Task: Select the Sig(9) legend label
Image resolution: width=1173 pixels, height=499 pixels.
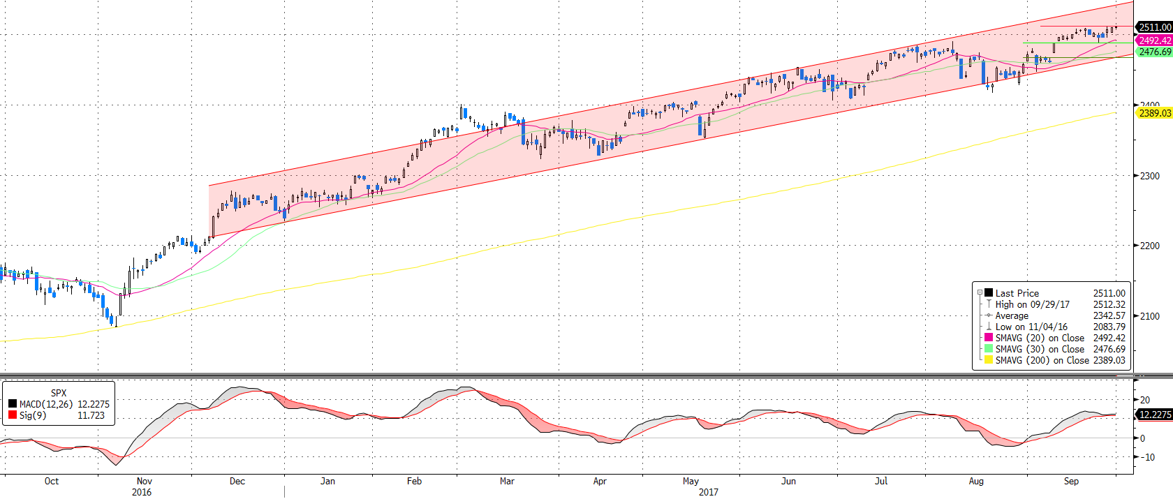Action: (33, 415)
